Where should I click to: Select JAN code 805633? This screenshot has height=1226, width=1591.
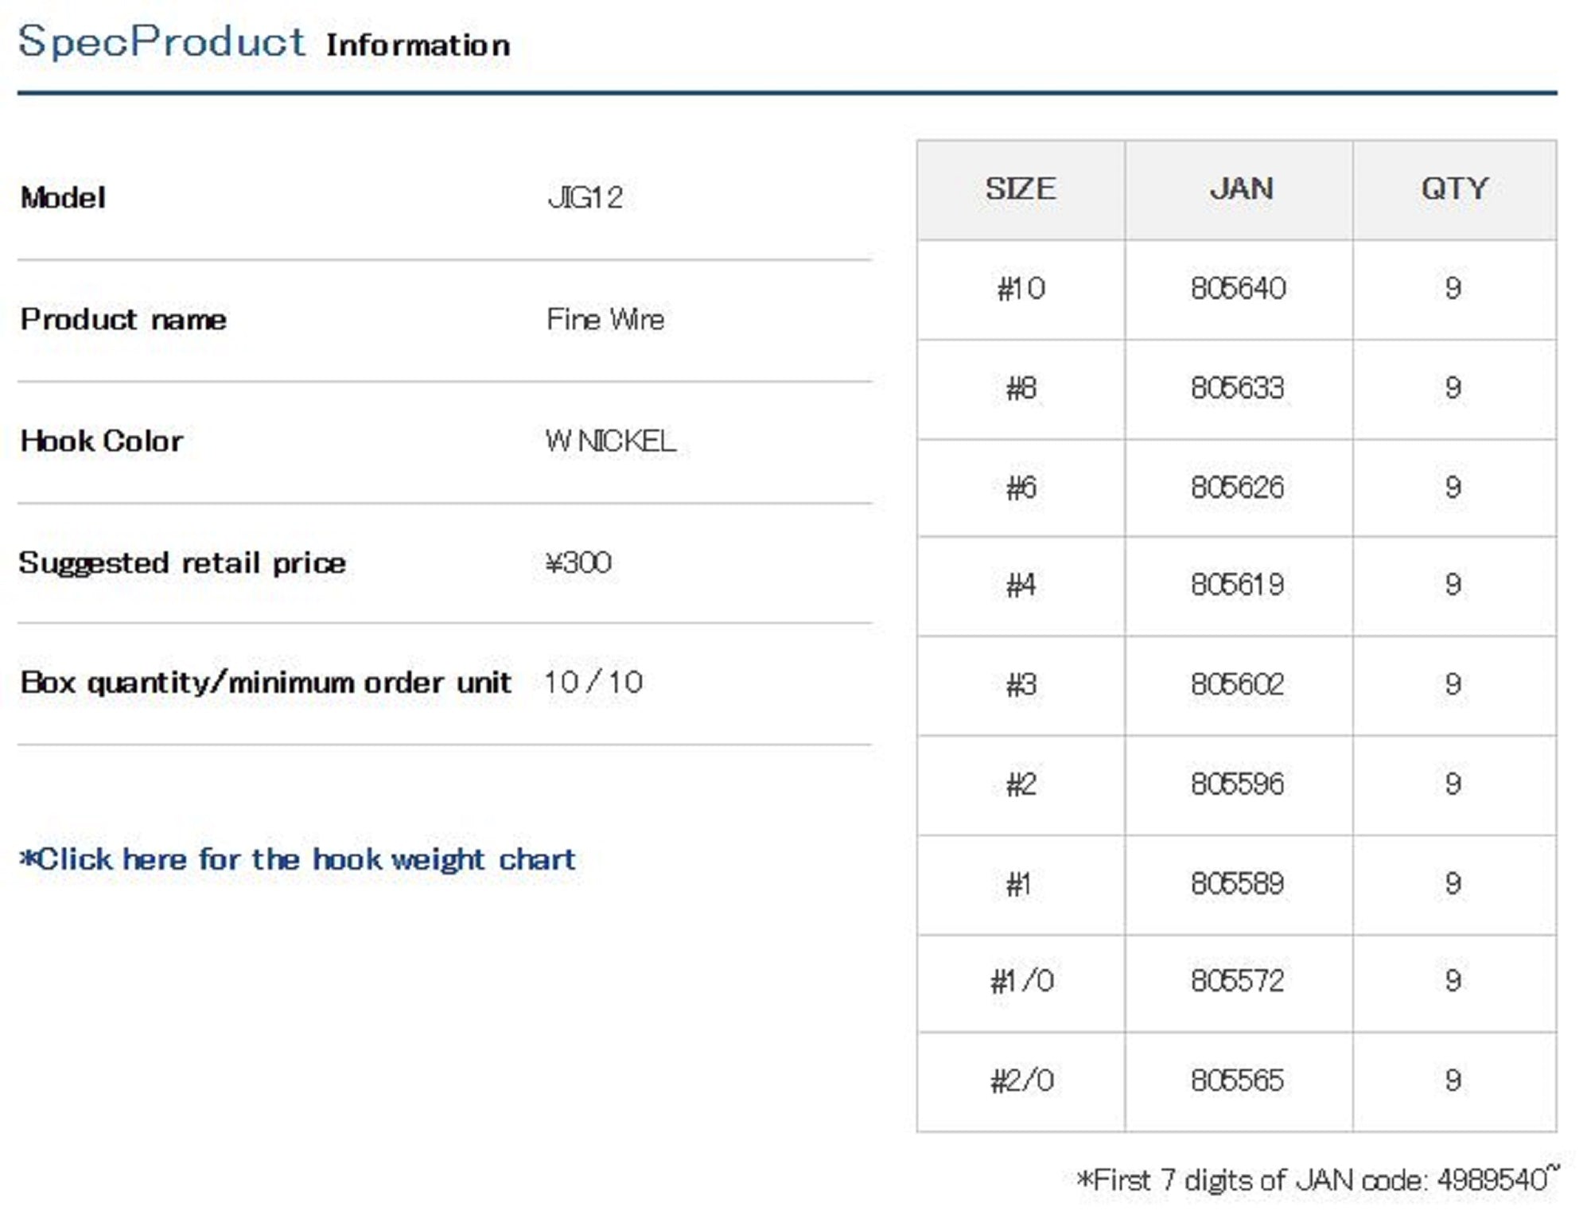point(1238,388)
